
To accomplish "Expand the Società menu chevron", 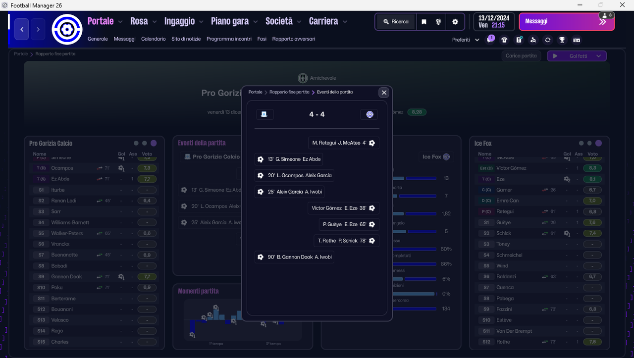I will point(299,22).
